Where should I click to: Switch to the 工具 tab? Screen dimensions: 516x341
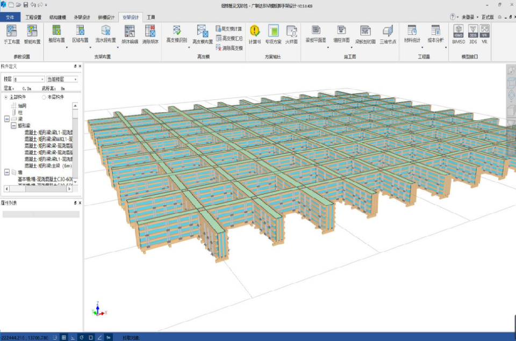(150, 17)
